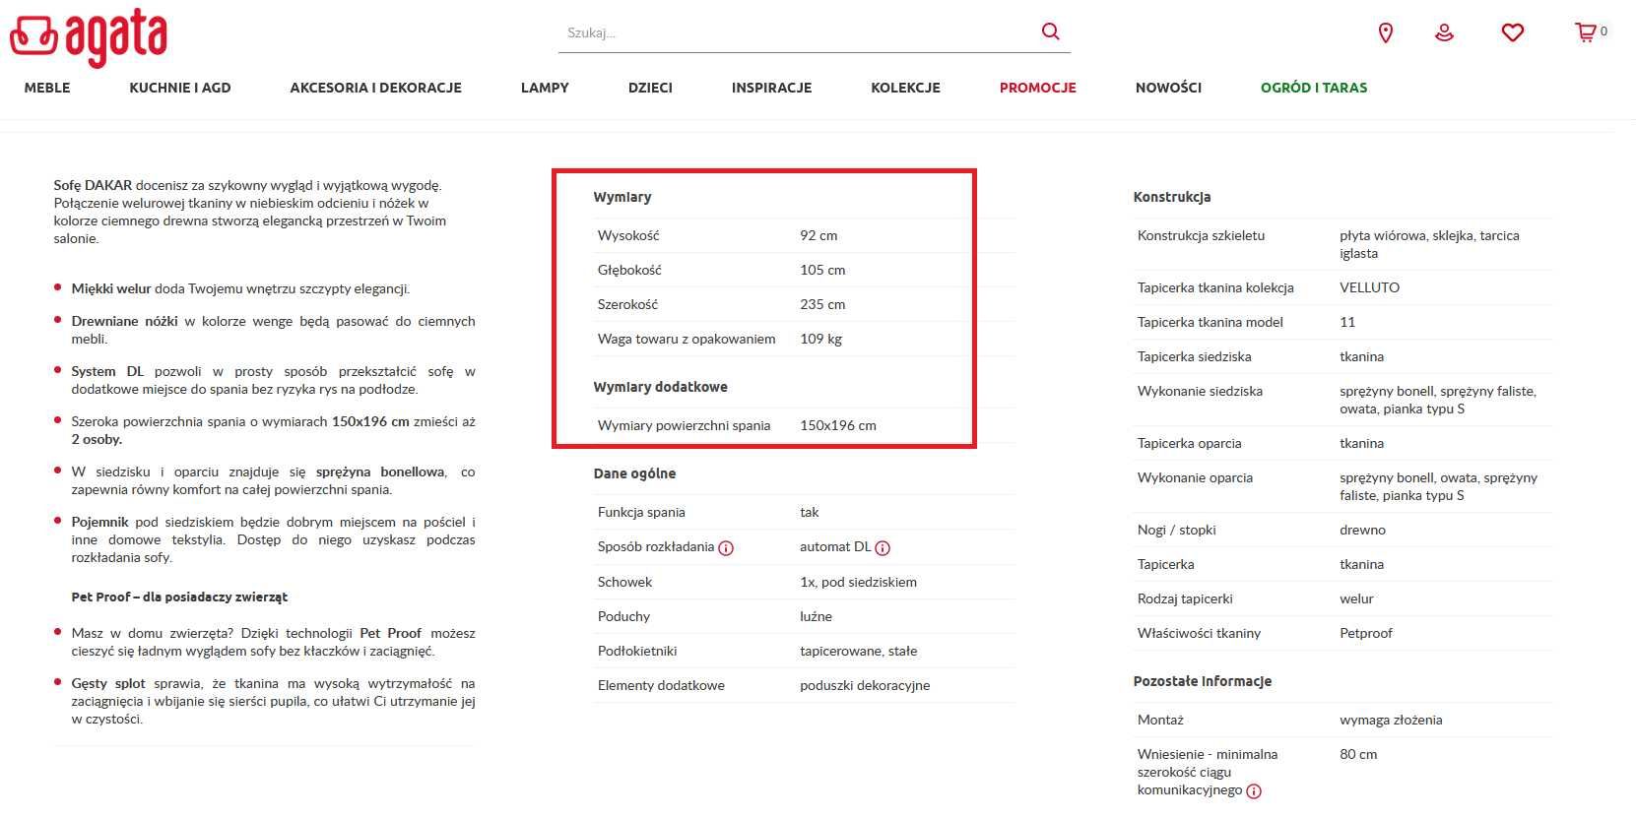Select the Wysokość value 92 cm

(818, 235)
